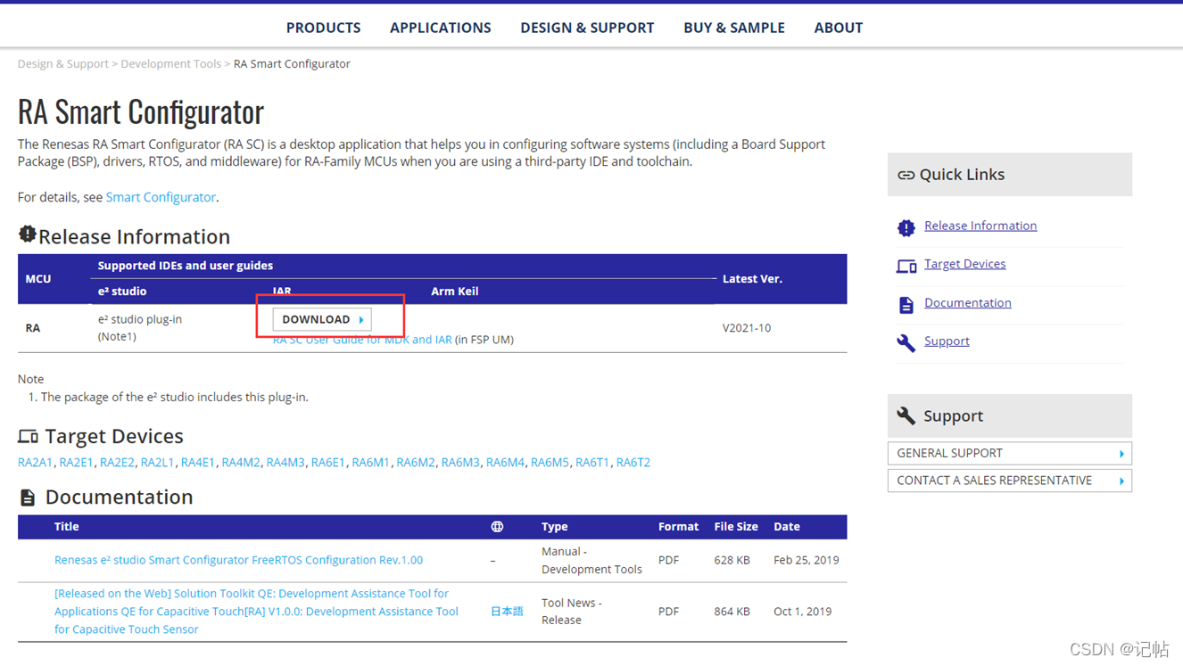Open the RA4E1 device link
This screenshot has width=1183, height=666.
(x=198, y=463)
